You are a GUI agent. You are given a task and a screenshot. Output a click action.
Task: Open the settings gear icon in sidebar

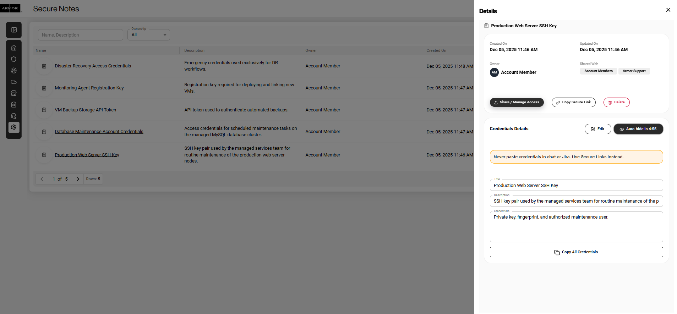(14, 127)
